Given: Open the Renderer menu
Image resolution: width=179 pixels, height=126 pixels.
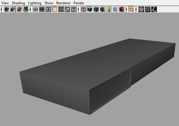Looking at the screenshot, I should point(63,3).
